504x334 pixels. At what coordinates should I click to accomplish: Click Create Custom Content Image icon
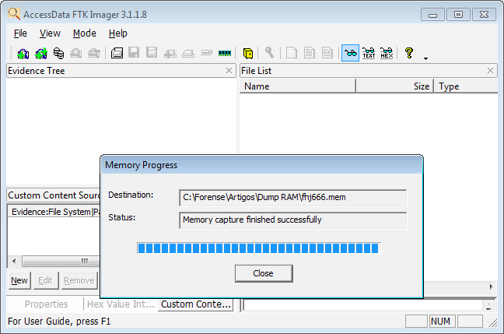pyautogui.click(x=188, y=54)
